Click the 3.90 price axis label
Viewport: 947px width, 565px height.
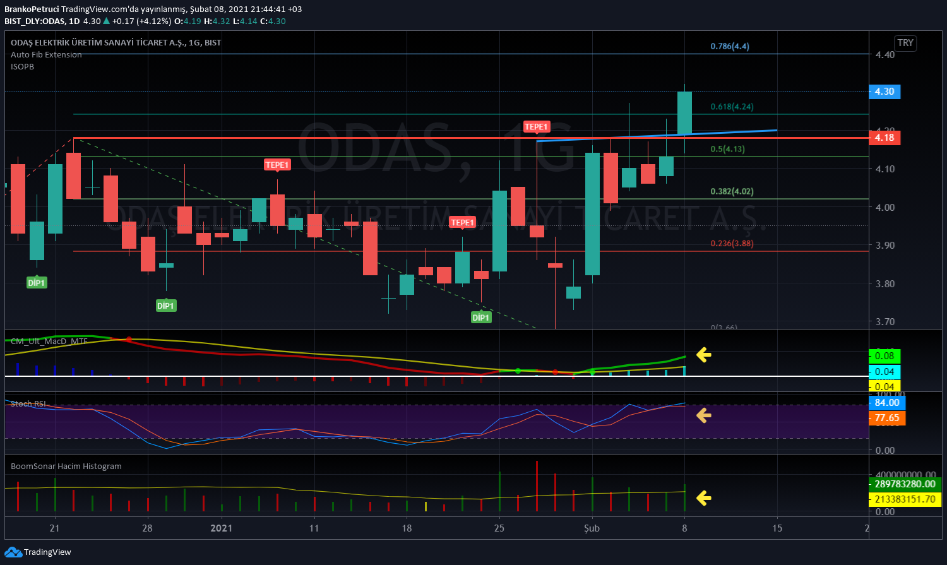(x=885, y=245)
